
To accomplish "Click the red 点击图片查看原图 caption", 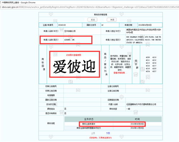I will coord(73,55).
